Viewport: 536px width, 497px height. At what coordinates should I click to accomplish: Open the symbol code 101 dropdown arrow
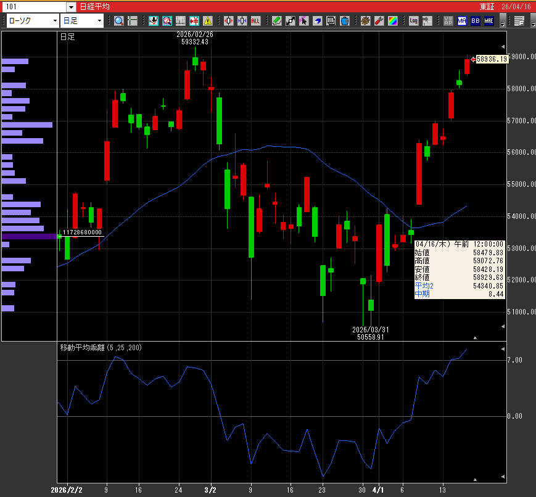click(71, 7)
